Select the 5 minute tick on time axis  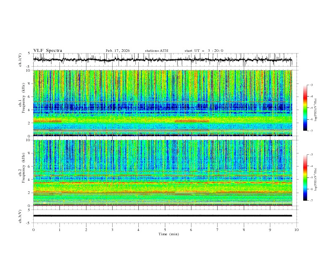click(x=165, y=230)
